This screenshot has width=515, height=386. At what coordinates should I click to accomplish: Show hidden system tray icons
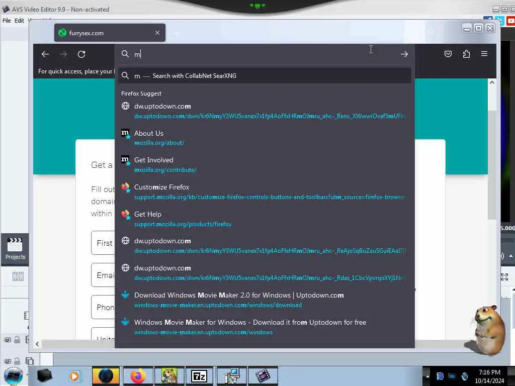427,376
